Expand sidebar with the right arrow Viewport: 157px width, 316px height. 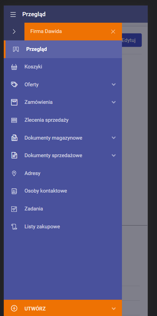tap(14, 31)
